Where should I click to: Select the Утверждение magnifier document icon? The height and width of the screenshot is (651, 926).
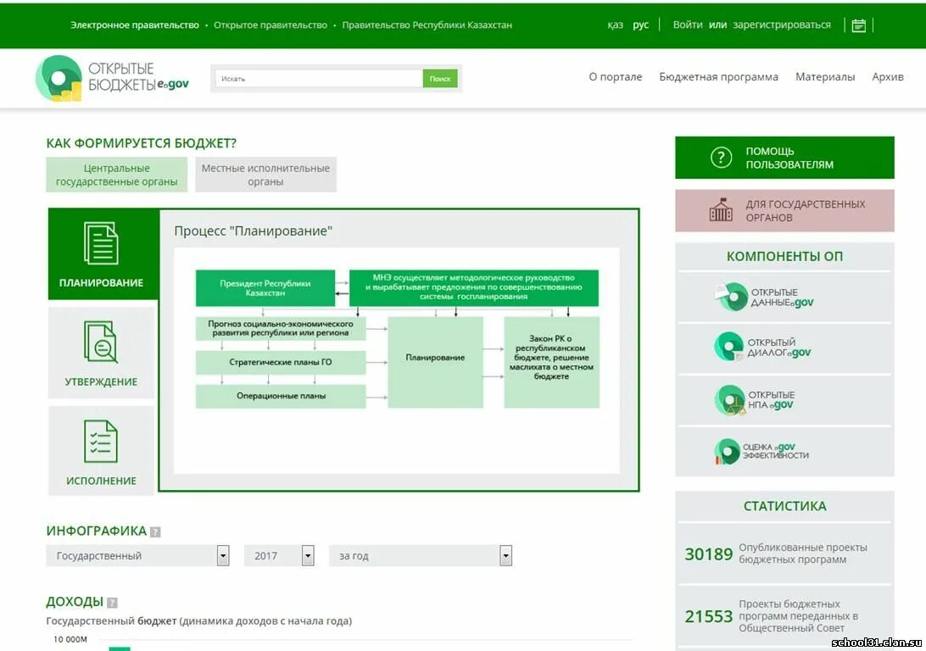(101, 342)
